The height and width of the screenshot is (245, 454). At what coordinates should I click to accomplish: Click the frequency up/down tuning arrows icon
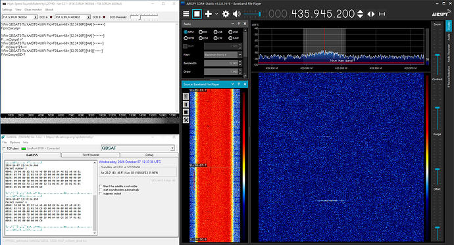click(x=360, y=14)
